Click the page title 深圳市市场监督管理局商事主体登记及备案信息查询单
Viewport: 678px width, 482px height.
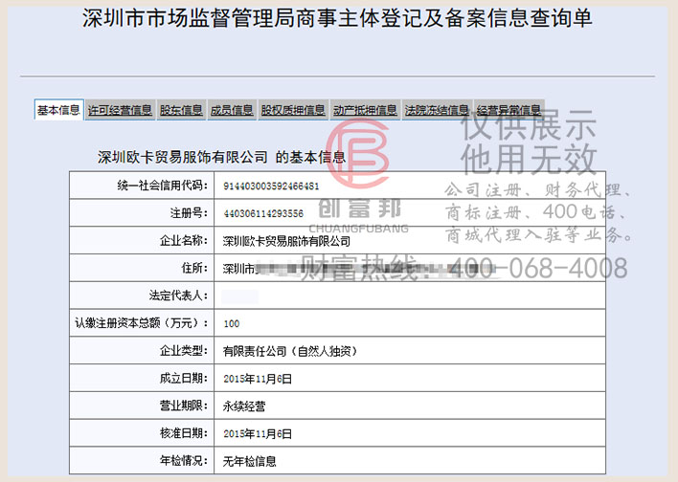click(x=337, y=18)
